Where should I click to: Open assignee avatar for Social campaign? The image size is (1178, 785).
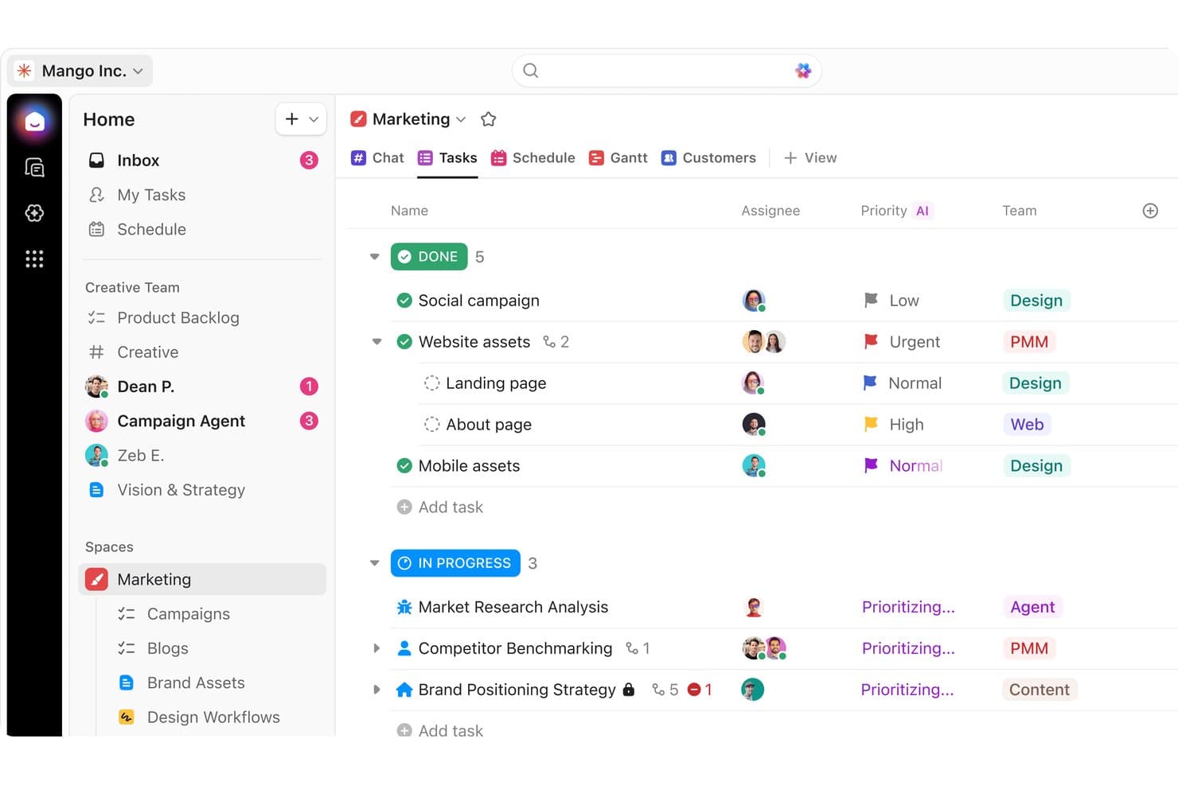pos(754,300)
